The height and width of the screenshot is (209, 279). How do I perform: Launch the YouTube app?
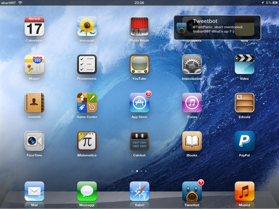139,64
